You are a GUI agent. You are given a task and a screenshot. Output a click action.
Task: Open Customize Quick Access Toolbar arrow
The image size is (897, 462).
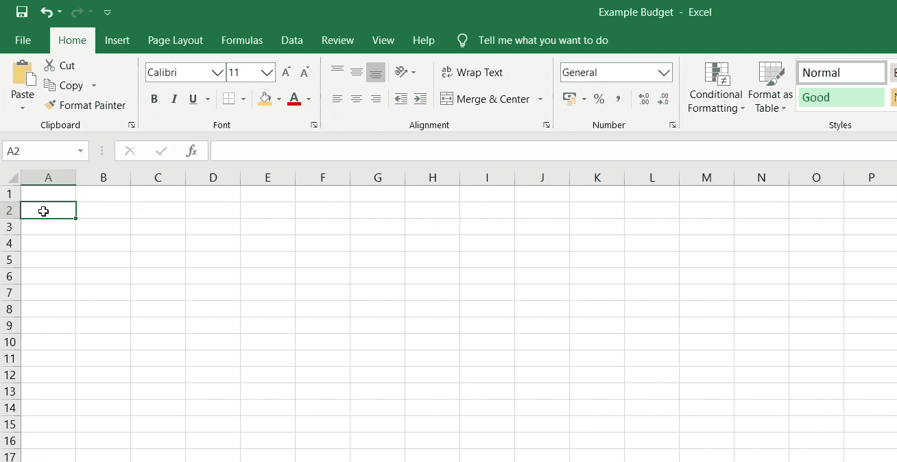pos(108,12)
